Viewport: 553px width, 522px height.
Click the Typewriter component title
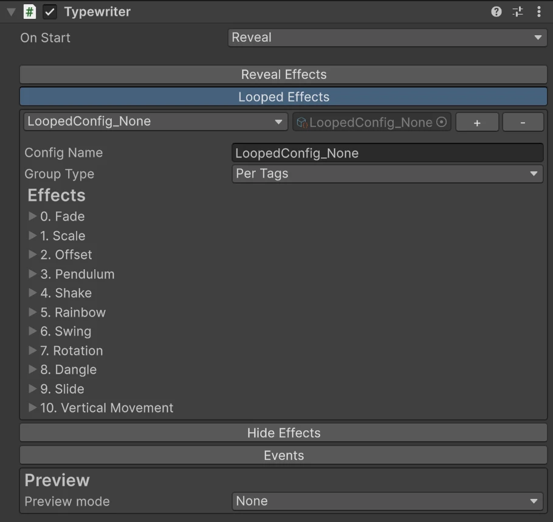(x=97, y=12)
